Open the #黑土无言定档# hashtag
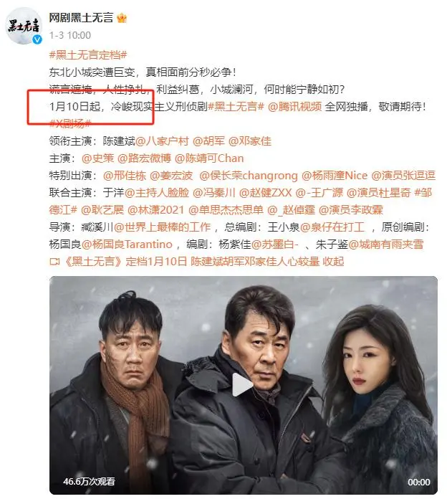 (88, 54)
